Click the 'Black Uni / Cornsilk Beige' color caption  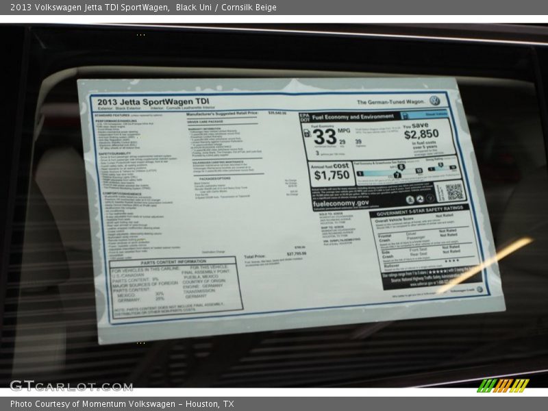226,8
